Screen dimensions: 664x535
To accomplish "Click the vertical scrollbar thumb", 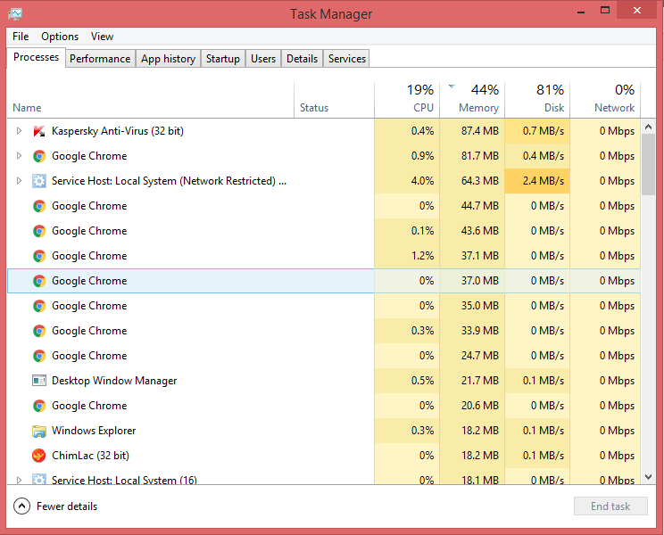I will pos(651,165).
